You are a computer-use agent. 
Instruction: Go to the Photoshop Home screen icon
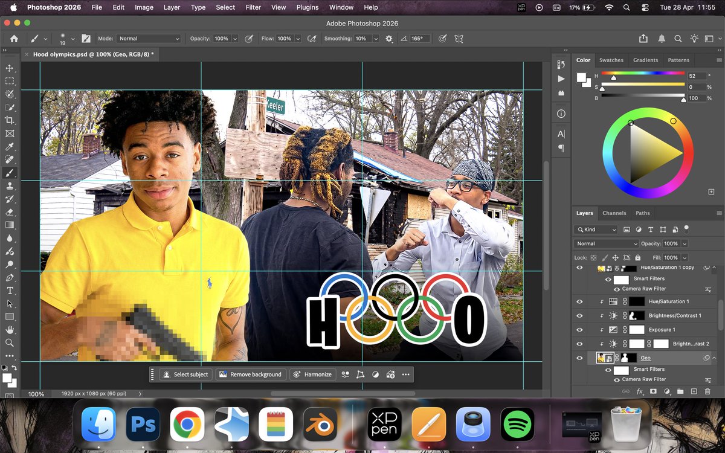[14, 38]
